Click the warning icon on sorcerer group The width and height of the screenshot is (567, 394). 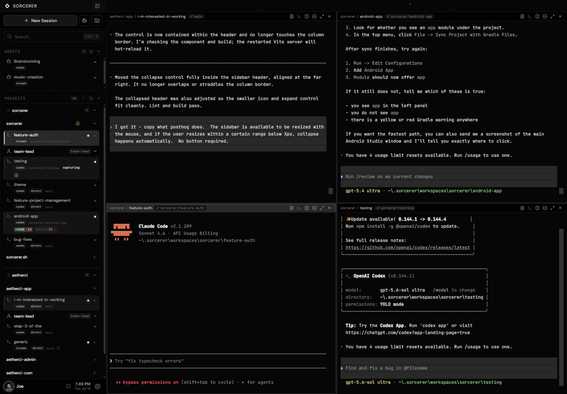pyautogui.click(x=78, y=124)
